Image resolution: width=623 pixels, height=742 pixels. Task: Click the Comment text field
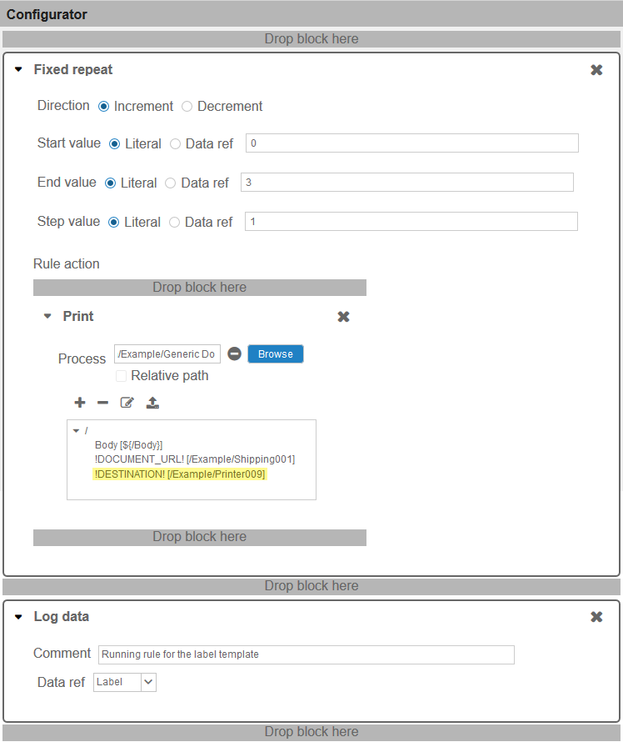(x=307, y=654)
